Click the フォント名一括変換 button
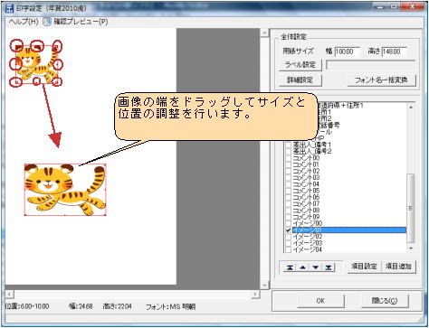 tap(381, 80)
